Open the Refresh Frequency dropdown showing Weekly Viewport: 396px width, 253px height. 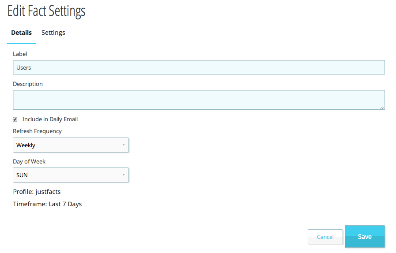click(71, 145)
